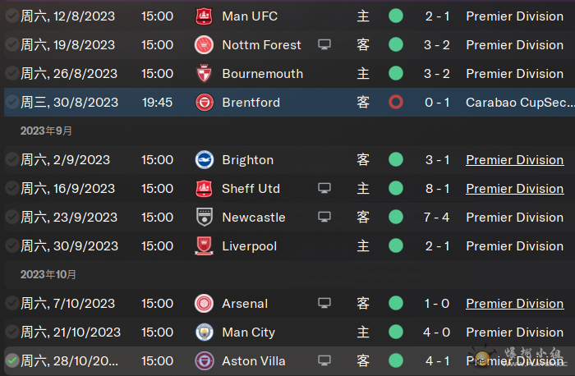Toggle the checkmark for the 30/8/2023 Brentford fixture
Image resolution: width=575 pixels, height=376 pixels.
pos(12,103)
